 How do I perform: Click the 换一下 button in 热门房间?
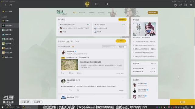122,19
